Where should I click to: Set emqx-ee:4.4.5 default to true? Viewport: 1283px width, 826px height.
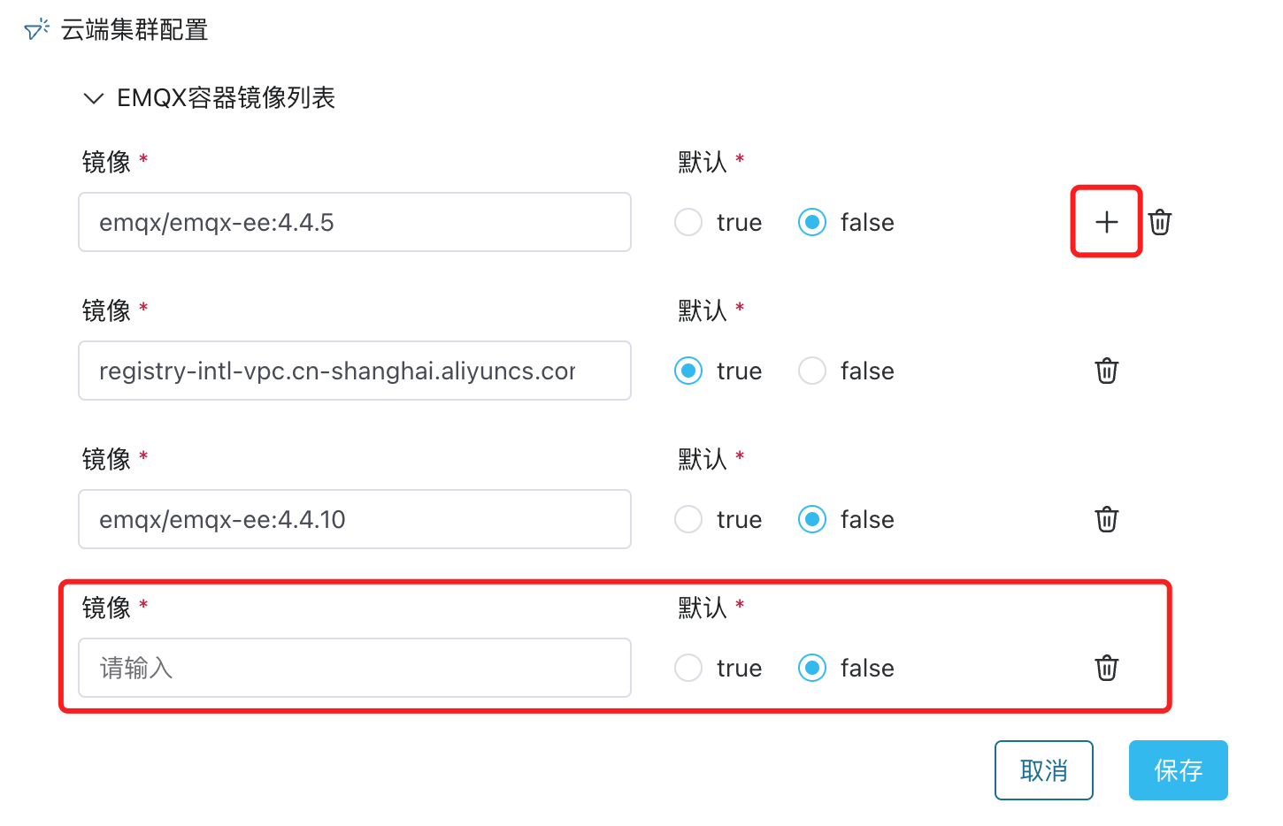pos(688,222)
